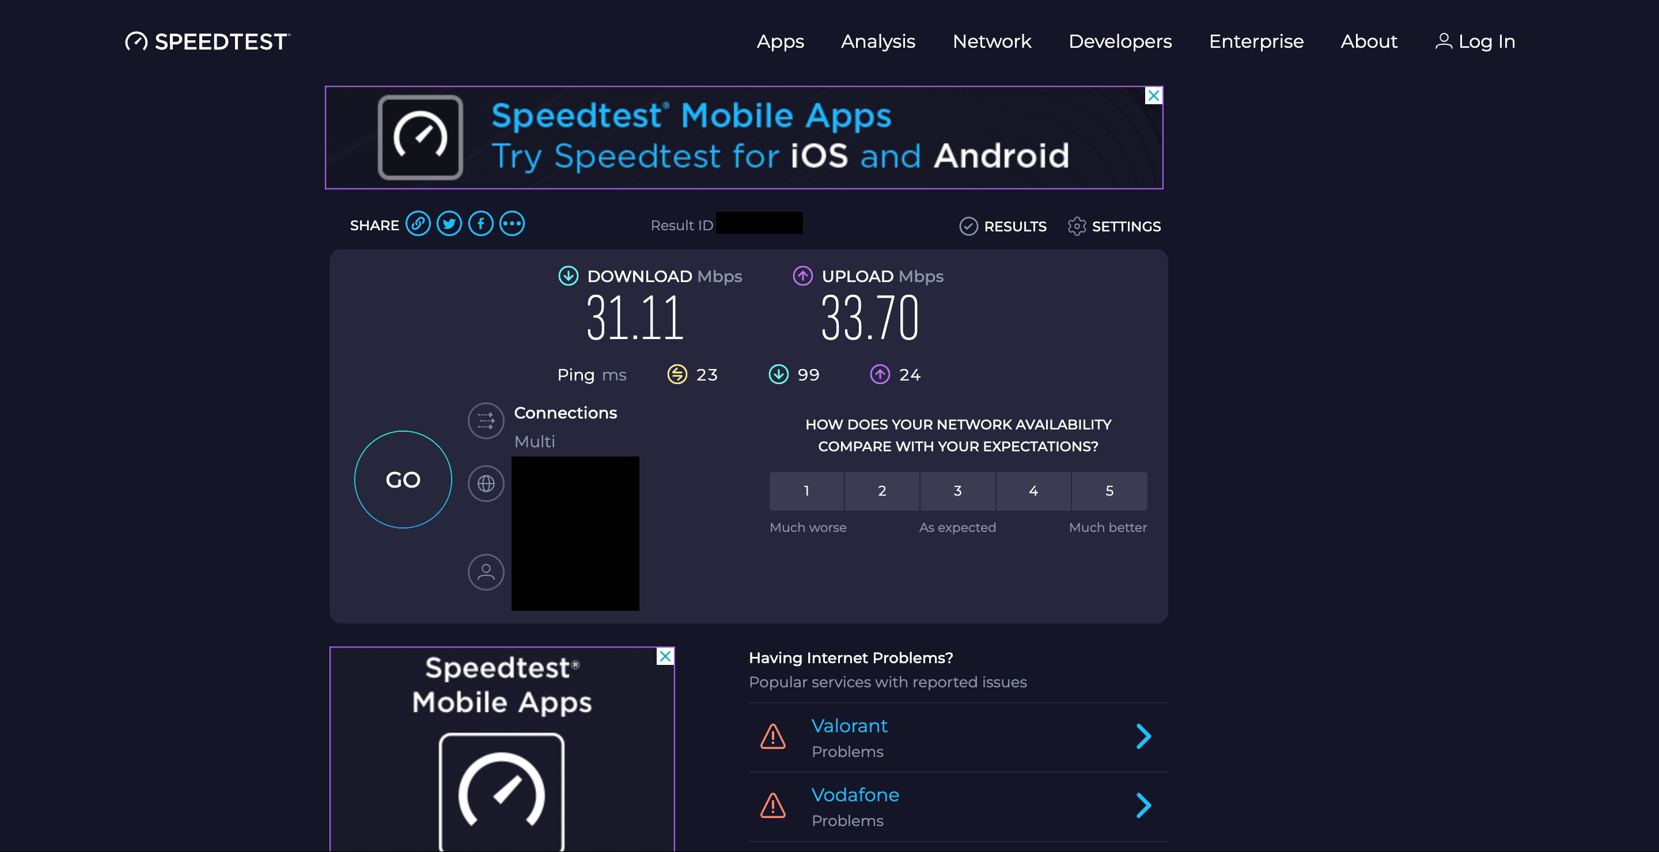This screenshot has width=1659, height=852.
Task: Click Log In link
Action: pyautogui.click(x=1475, y=42)
